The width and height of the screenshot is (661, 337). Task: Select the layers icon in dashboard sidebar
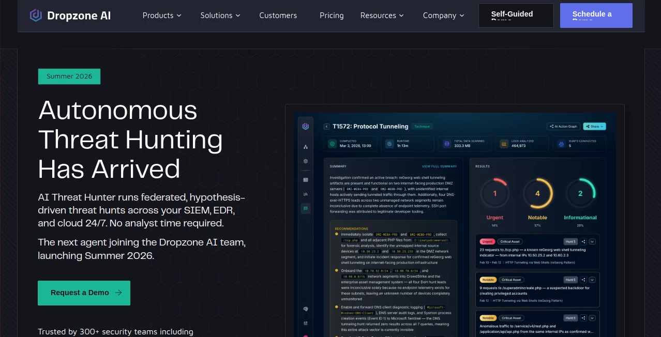(306, 161)
